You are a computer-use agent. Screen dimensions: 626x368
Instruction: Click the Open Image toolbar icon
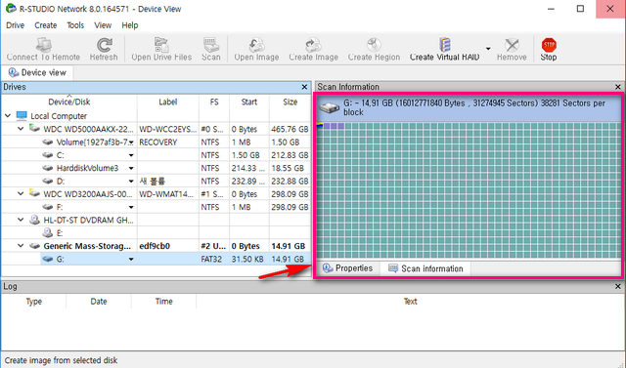[256, 45]
